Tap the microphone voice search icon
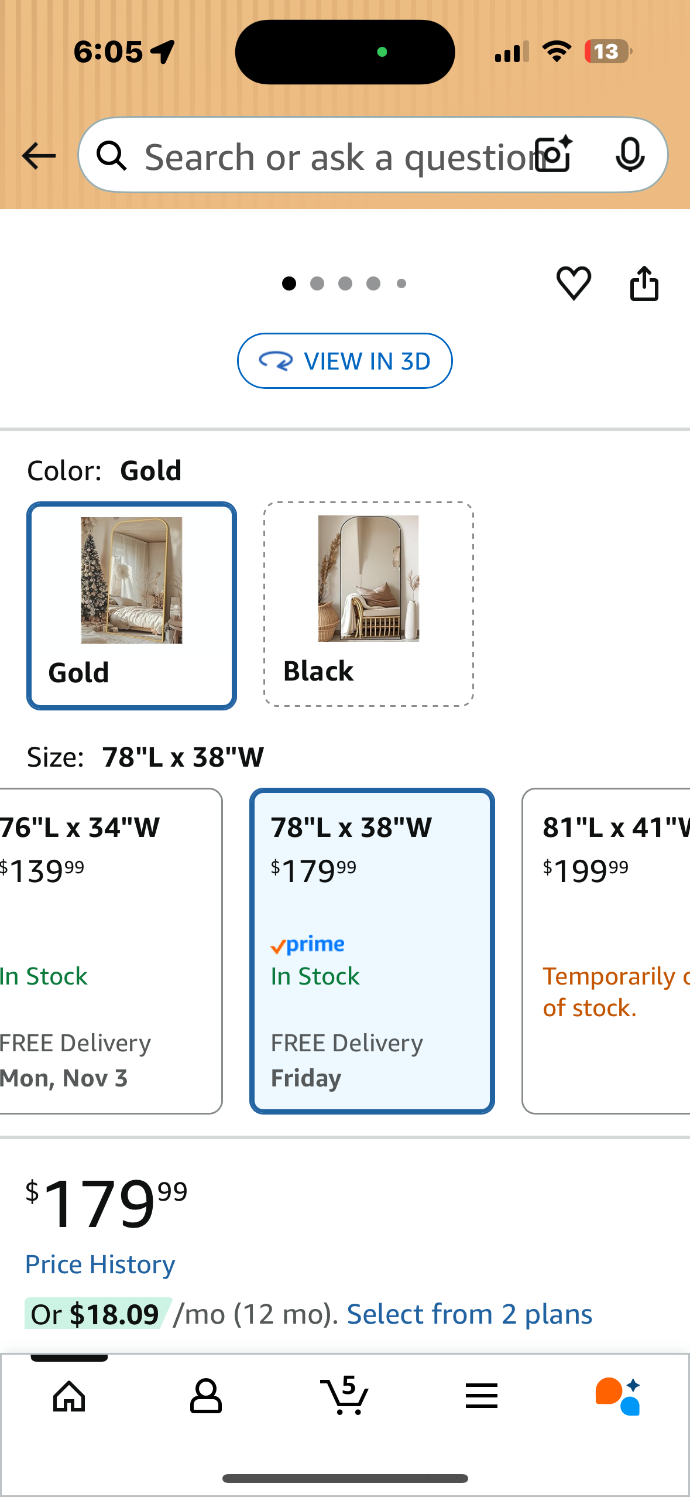 (x=630, y=155)
